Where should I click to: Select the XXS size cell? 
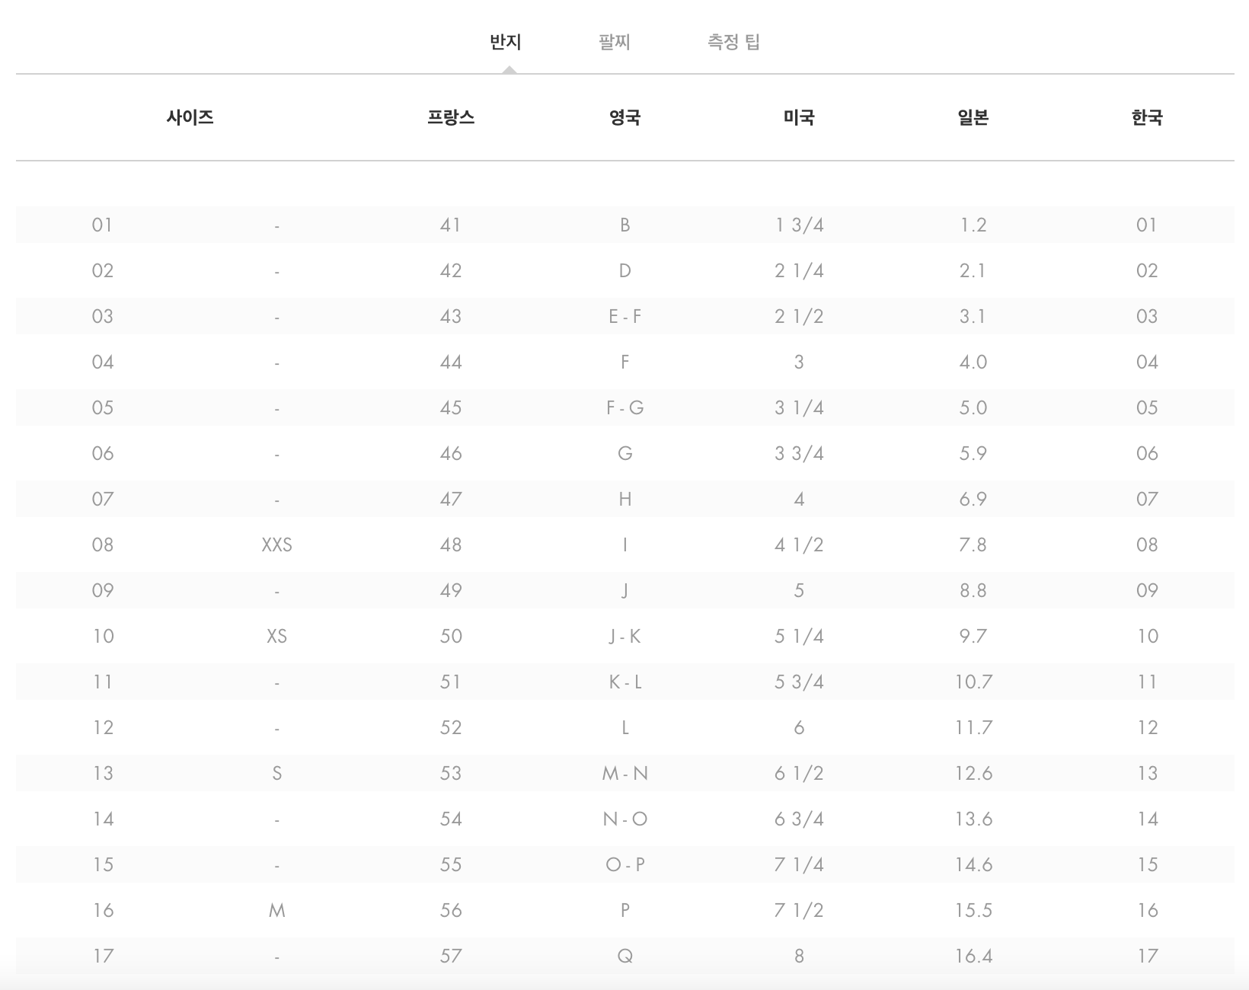pos(276,545)
